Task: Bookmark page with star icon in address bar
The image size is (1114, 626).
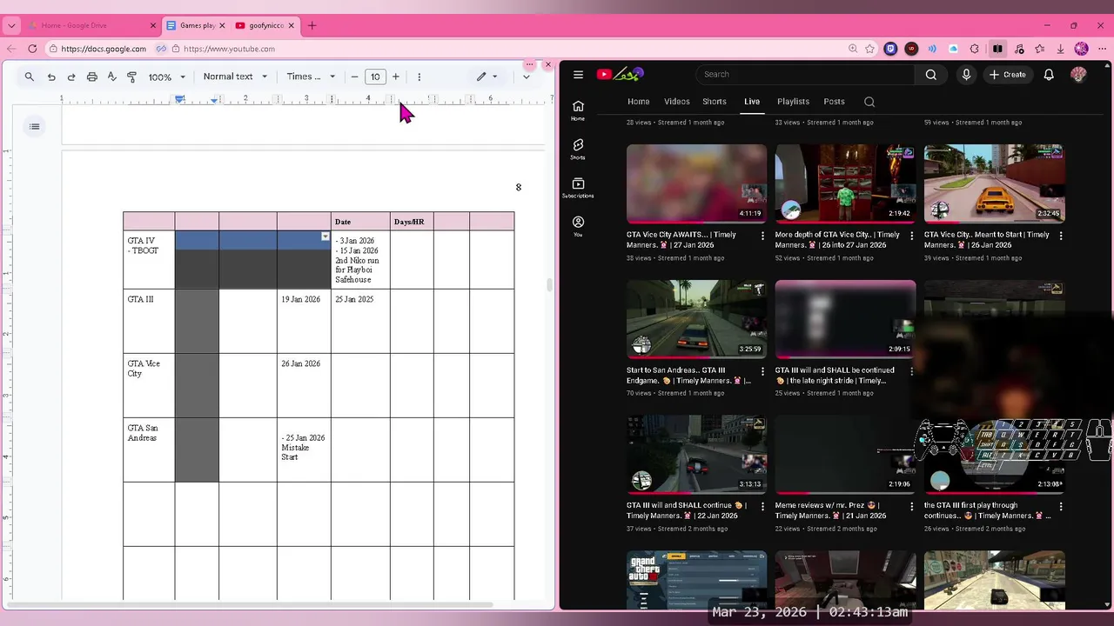Action: point(869,49)
